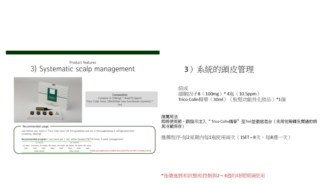
Task: Select the Chinese heading '3）系統的頭皮管理'
Action: tap(219, 70)
